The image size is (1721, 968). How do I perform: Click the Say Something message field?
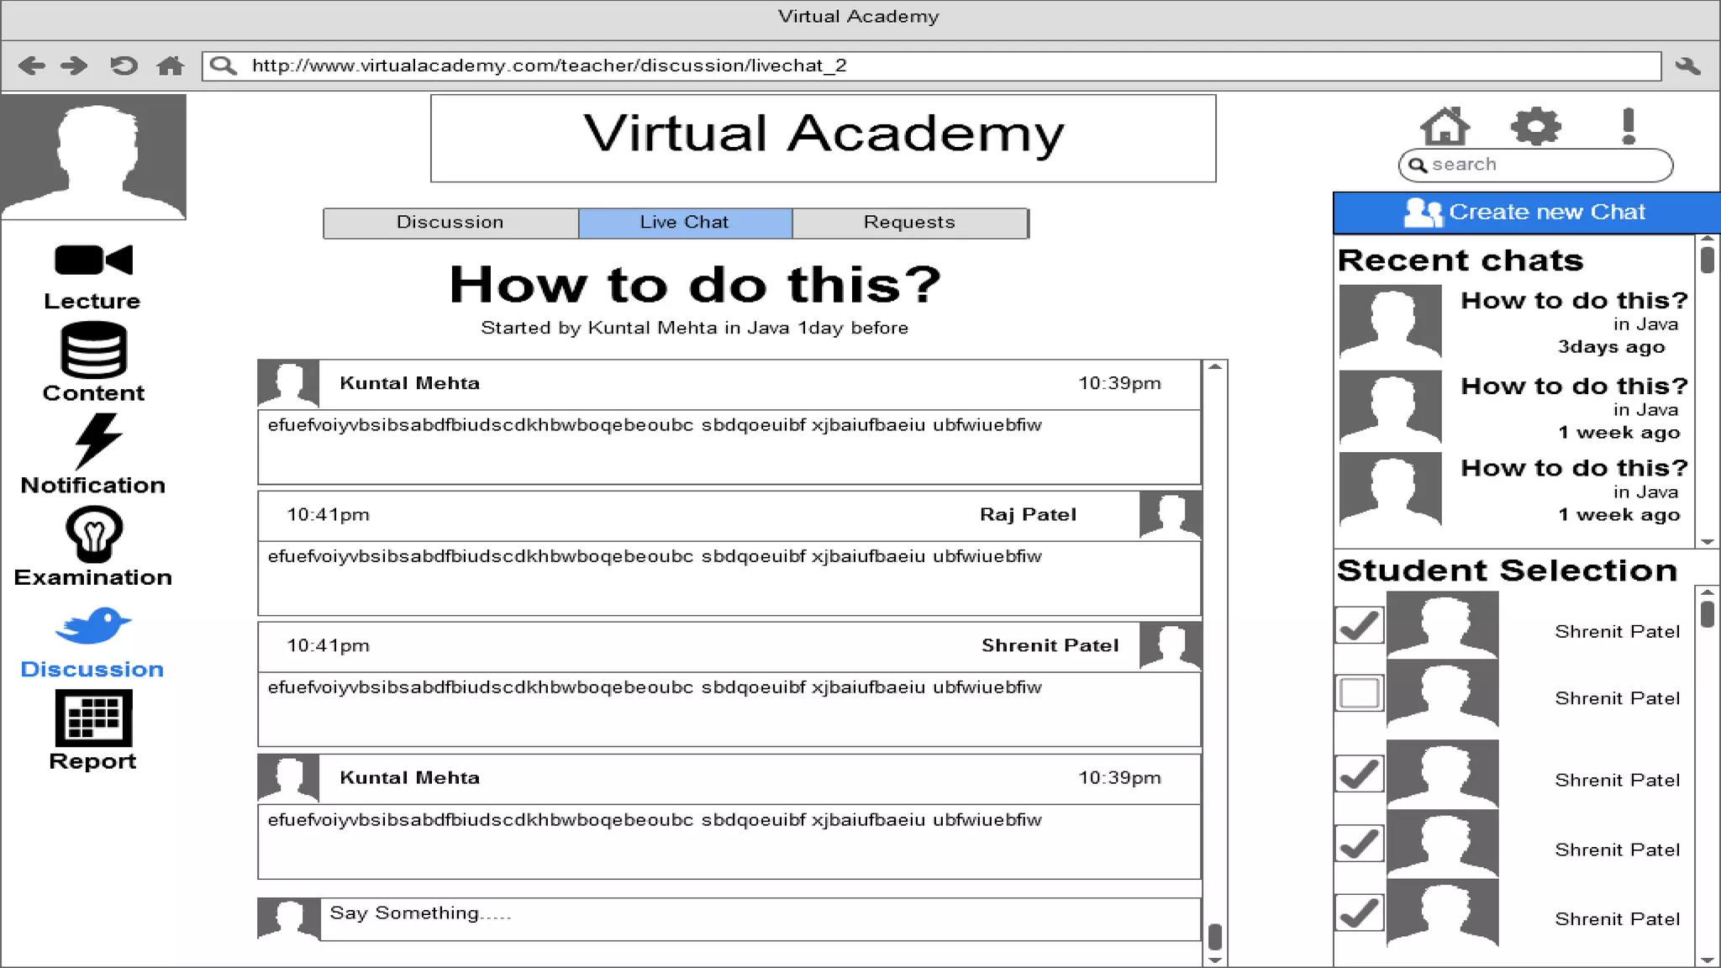756,918
